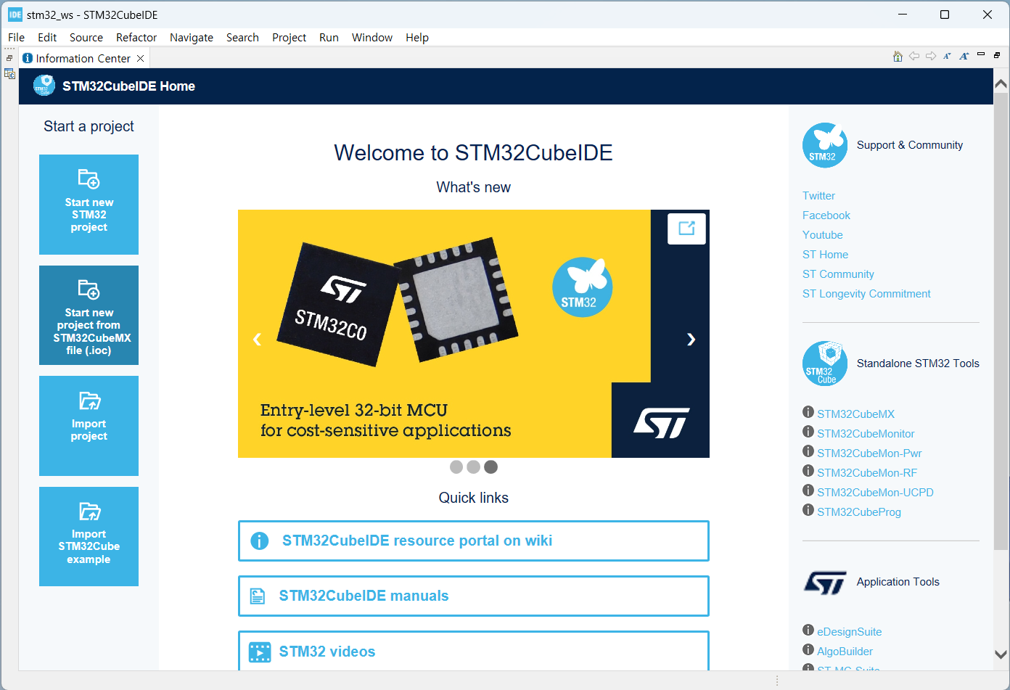Open the Youtube link
This screenshot has width=1010, height=690.
click(x=823, y=235)
